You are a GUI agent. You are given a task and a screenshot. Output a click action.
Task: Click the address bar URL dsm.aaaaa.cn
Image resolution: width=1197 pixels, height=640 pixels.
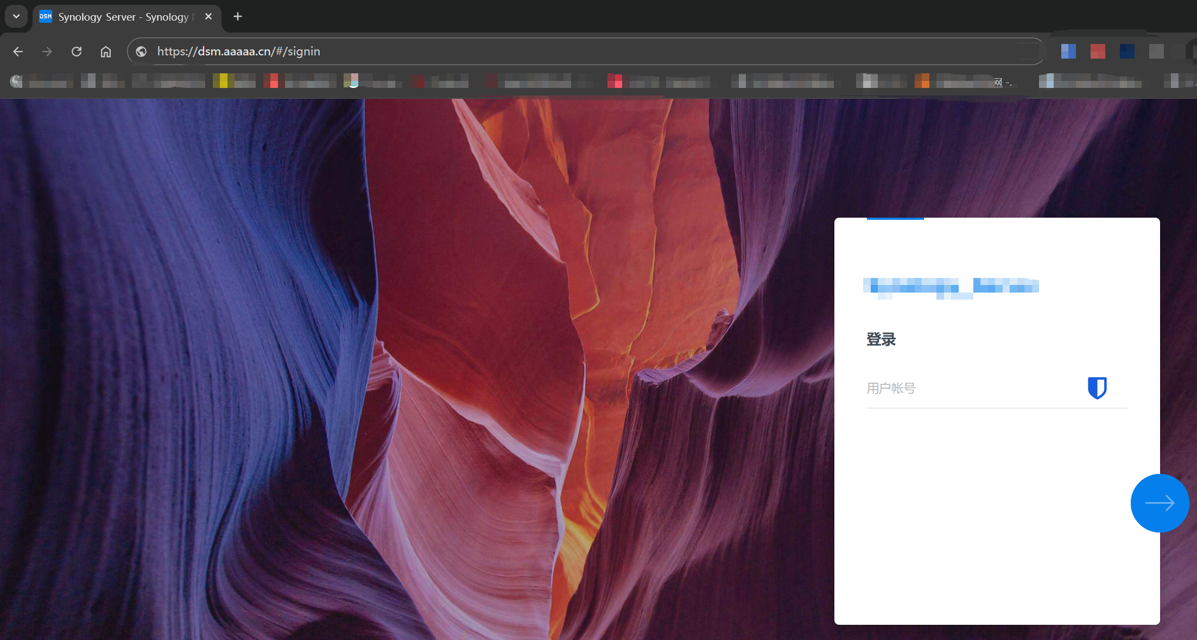(239, 52)
